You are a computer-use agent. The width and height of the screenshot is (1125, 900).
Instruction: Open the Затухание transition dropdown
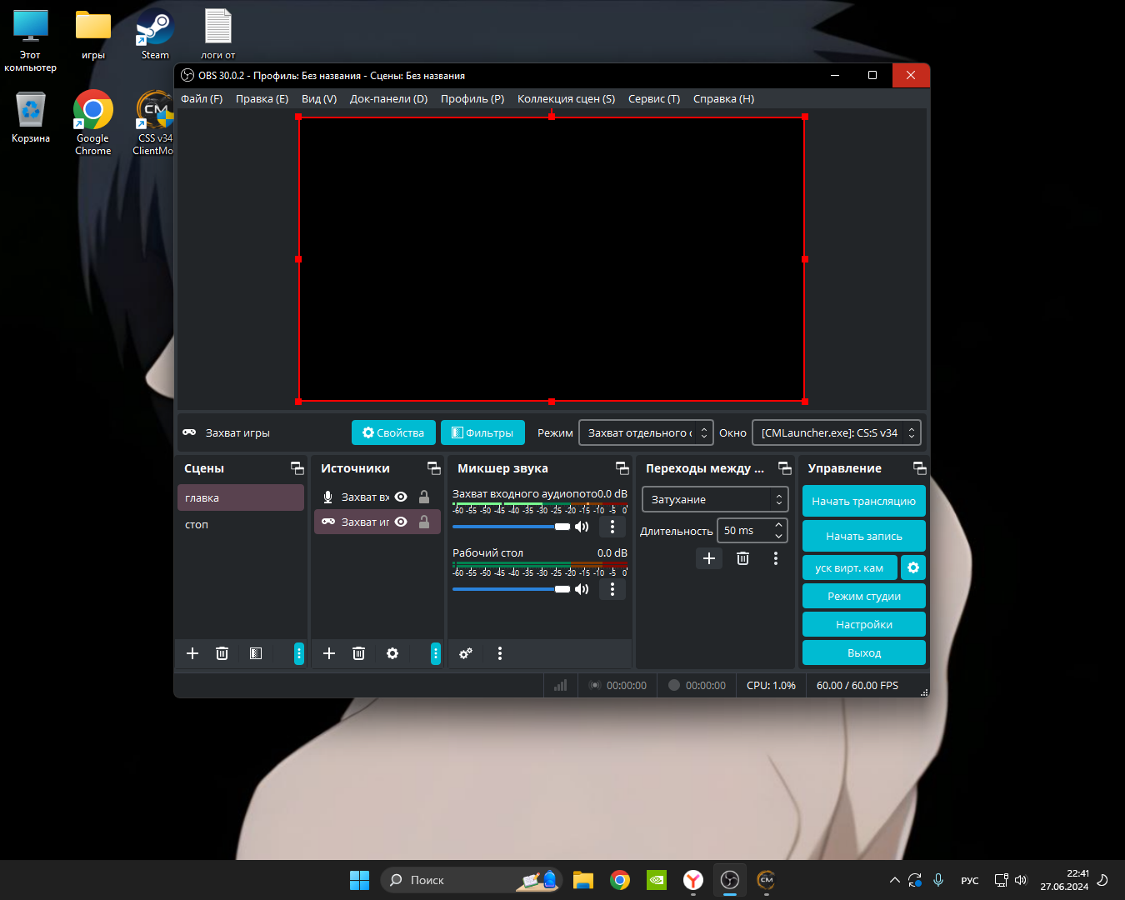[715, 499]
